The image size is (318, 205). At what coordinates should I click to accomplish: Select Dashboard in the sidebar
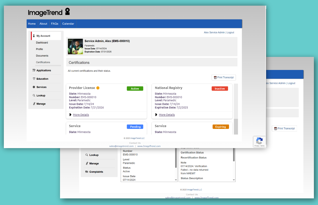[x=42, y=43]
